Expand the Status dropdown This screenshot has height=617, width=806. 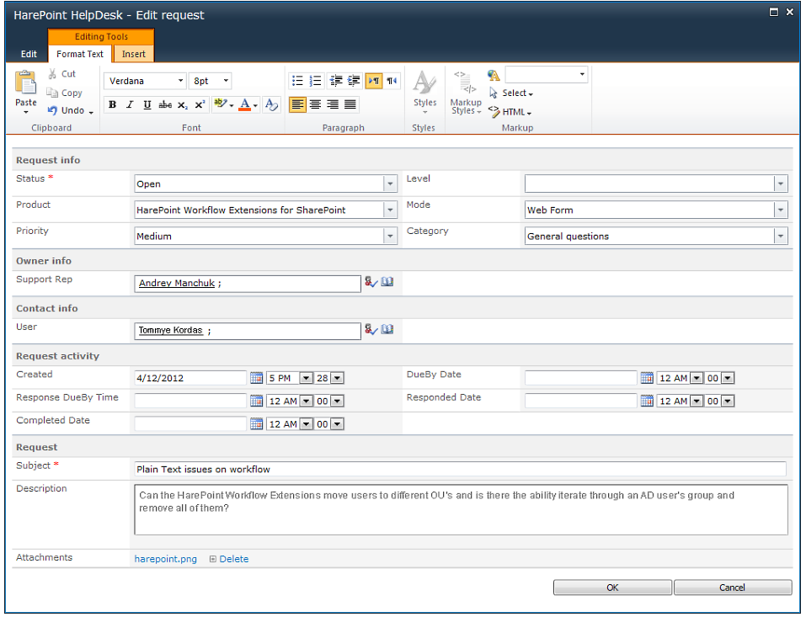(390, 184)
